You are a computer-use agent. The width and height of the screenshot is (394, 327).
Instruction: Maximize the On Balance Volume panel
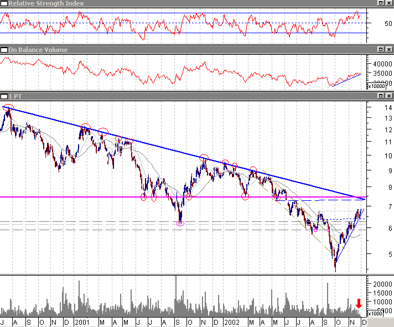click(x=381, y=49)
